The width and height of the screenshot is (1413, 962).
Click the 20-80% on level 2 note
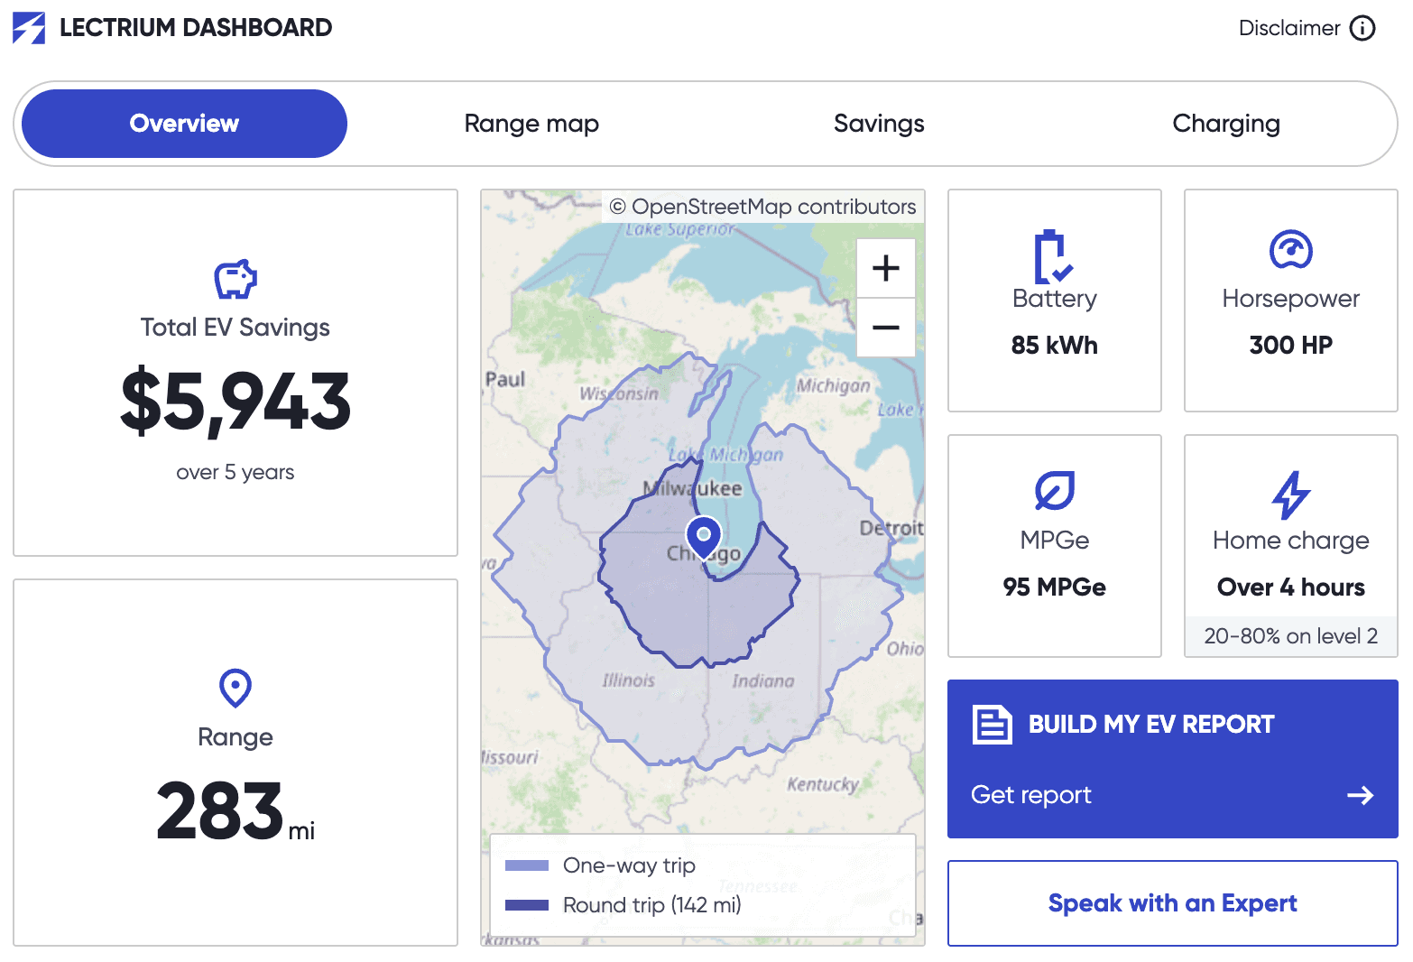(x=1291, y=636)
